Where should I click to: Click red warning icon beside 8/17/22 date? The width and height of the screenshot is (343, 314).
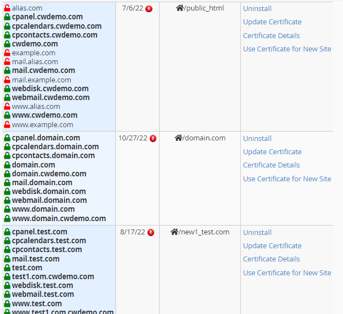point(151,233)
